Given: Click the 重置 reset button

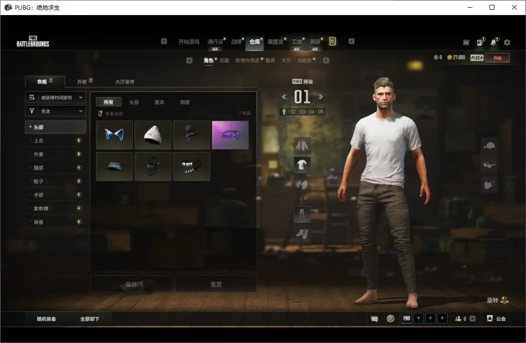Looking at the screenshot, I should click(x=216, y=285).
